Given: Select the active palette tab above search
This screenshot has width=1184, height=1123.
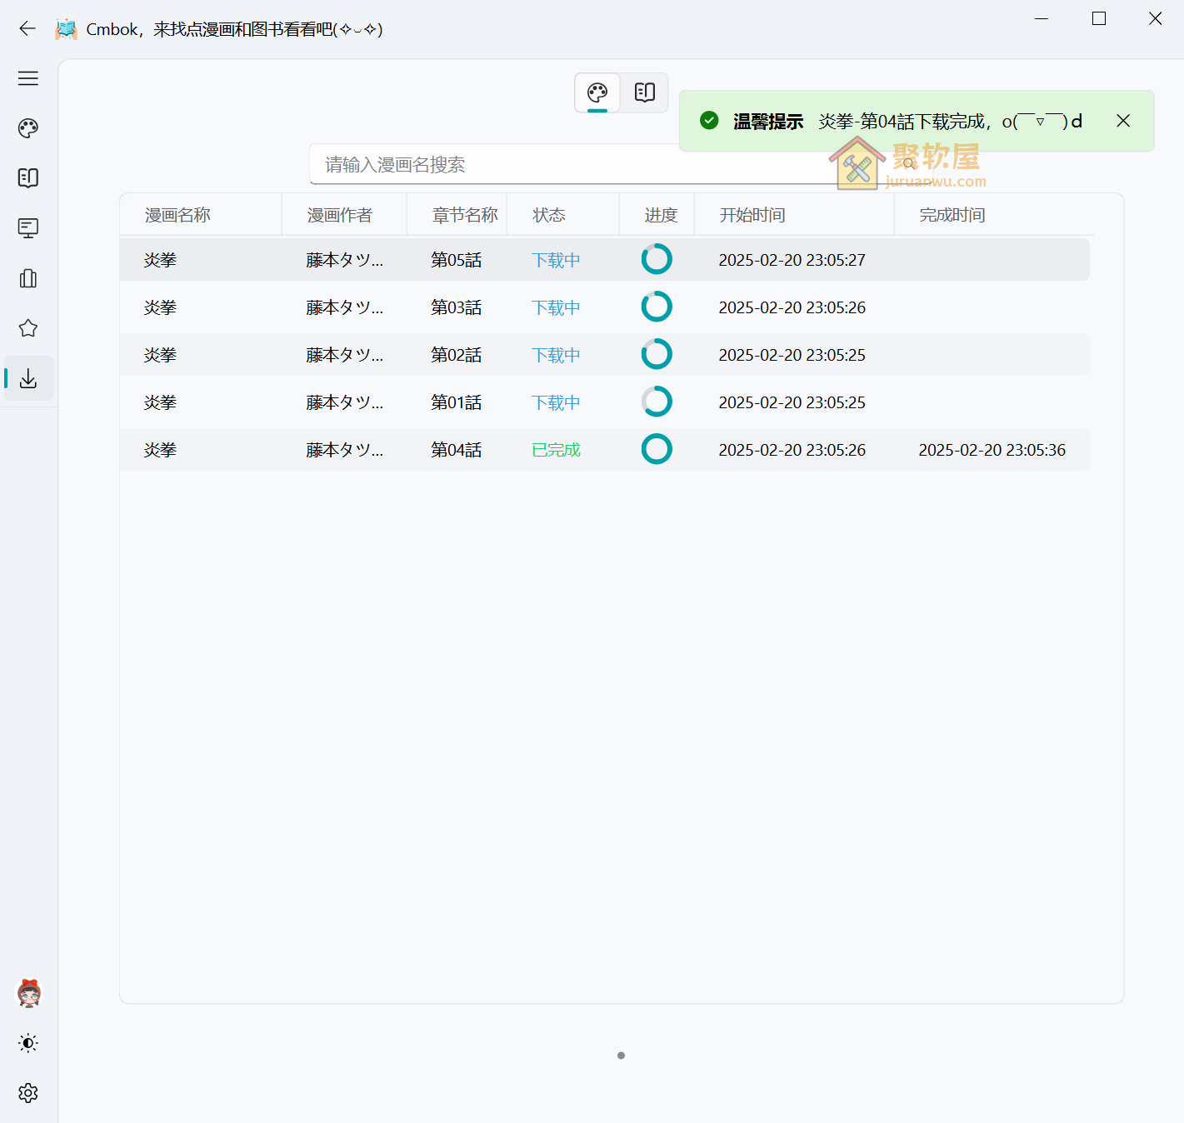Looking at the screenshot, I should pyautogui.click(x=597, y=92).
